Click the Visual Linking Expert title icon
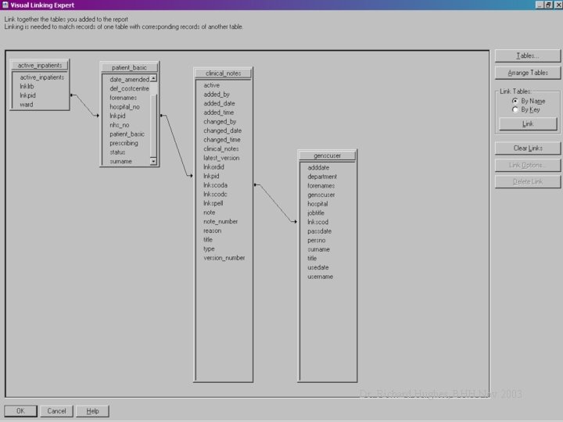 [5, 5]
